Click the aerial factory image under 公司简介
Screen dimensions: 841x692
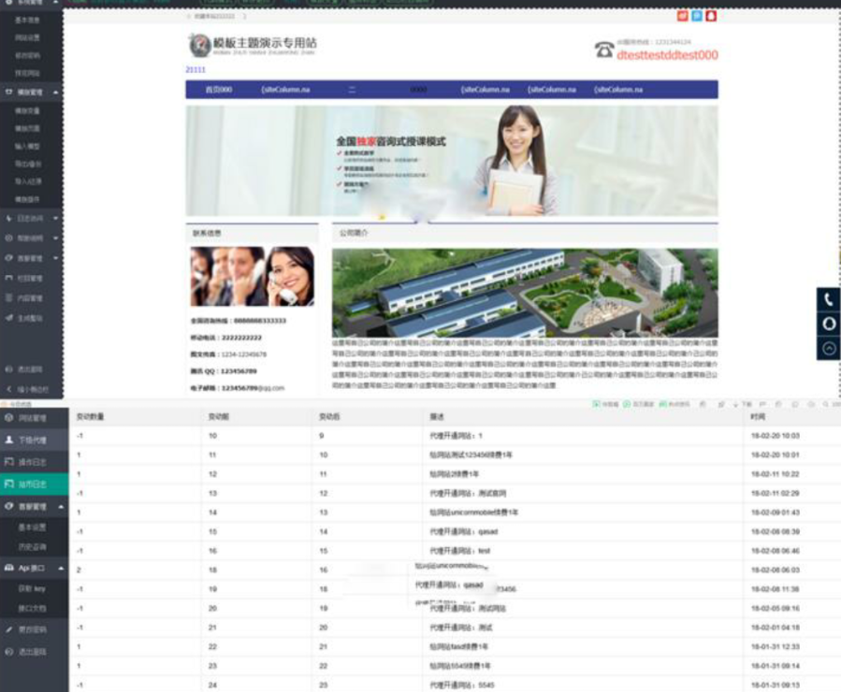(x=525, y=293)
